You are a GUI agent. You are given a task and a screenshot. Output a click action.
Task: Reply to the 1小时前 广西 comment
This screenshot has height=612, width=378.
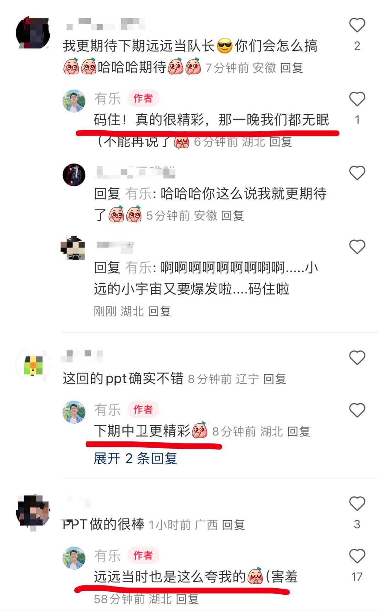click(233, 525)
